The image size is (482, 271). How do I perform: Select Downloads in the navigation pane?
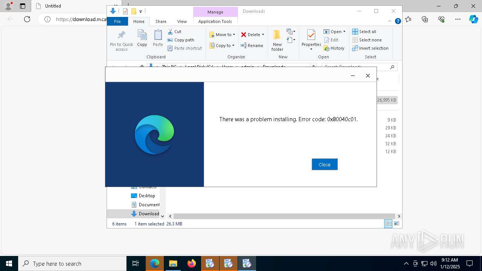pyautogui.click(x=145, y=214)
